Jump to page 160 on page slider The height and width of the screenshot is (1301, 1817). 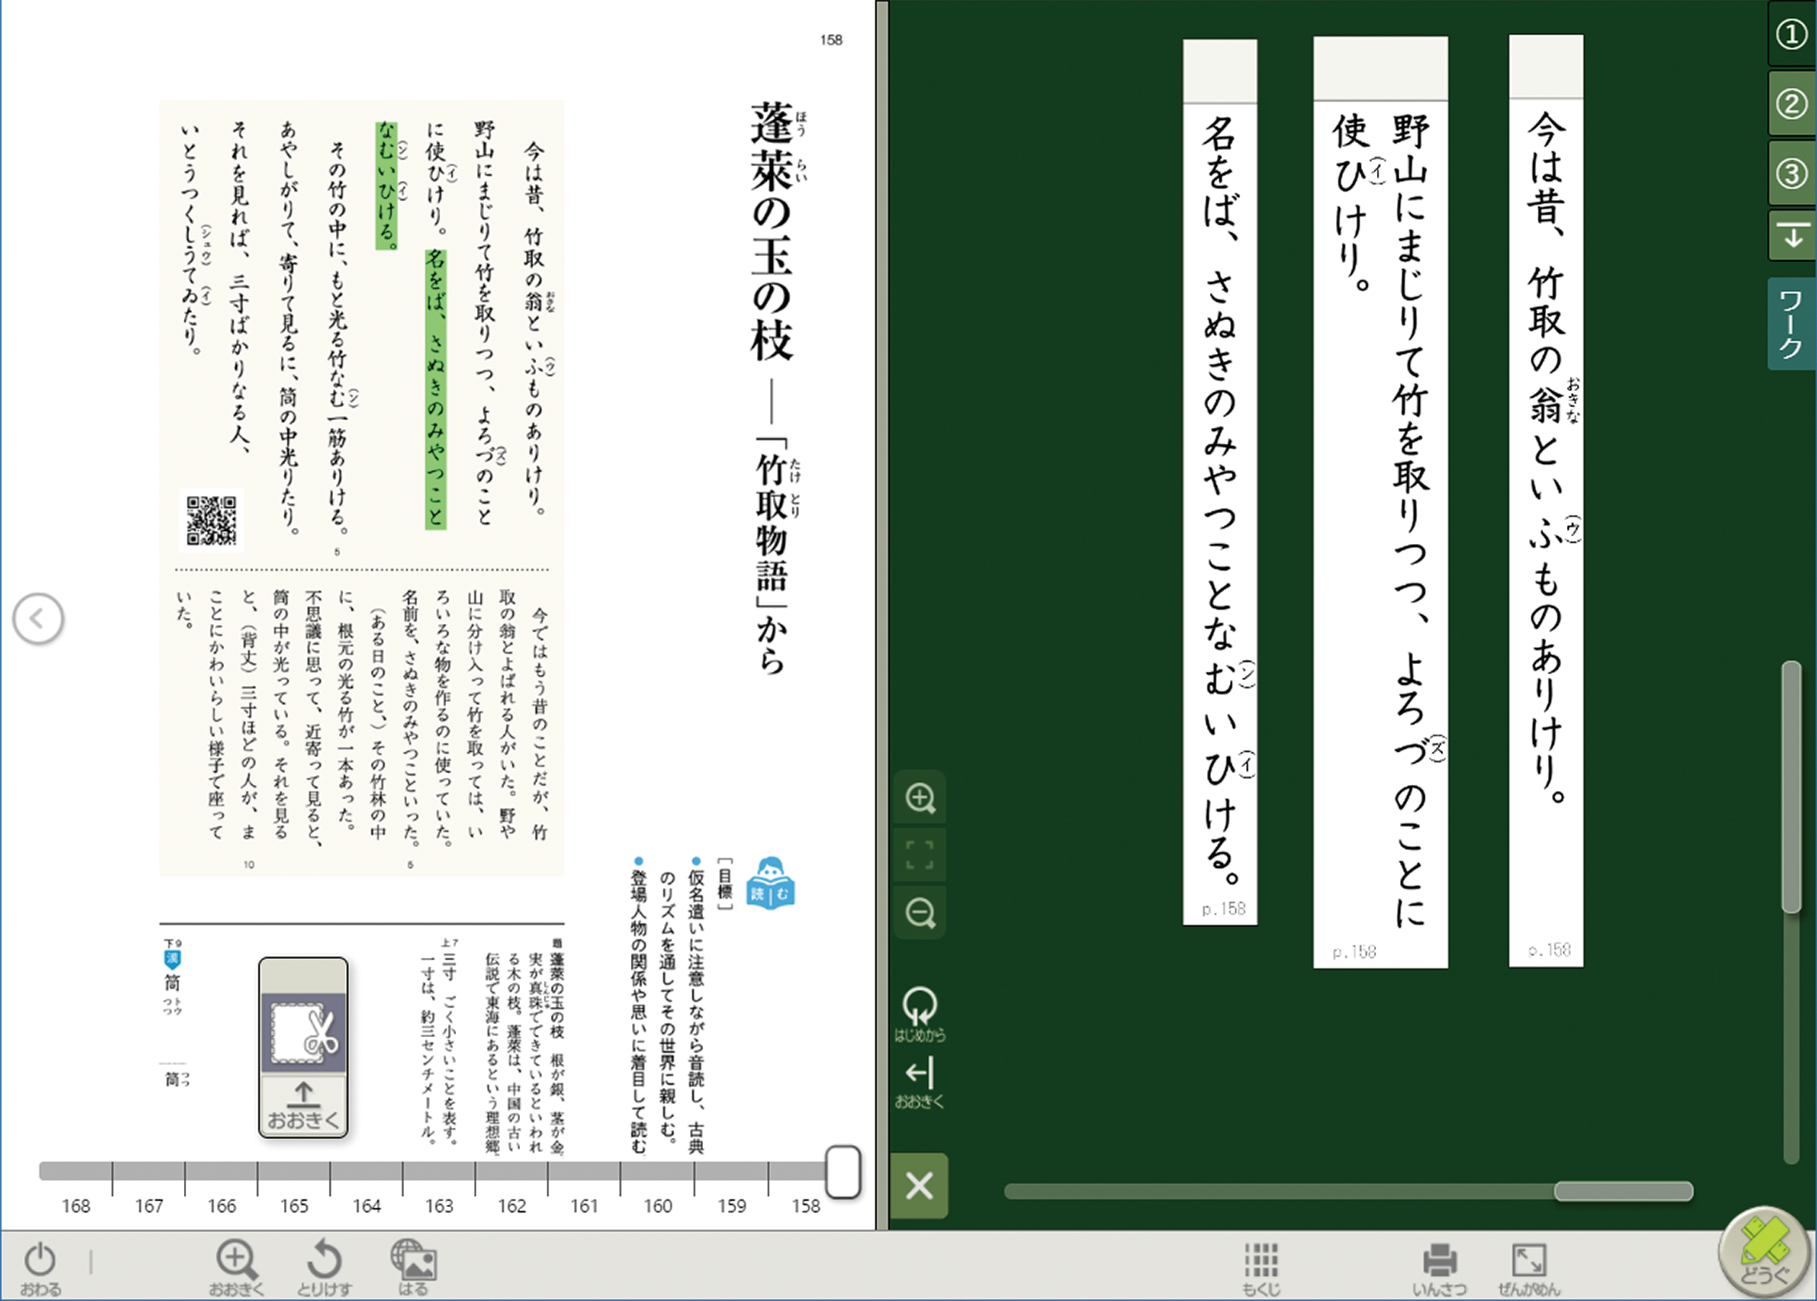coord(658,1206)
